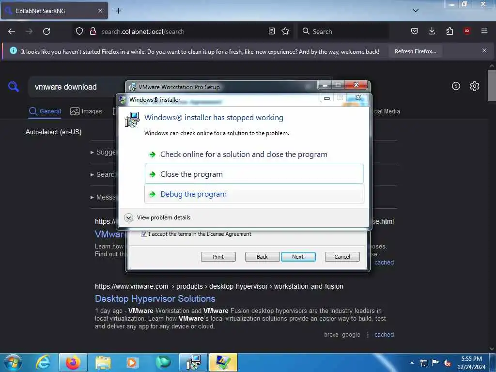Launch Internet Explorer from taskbar

[x=43, y=362]
